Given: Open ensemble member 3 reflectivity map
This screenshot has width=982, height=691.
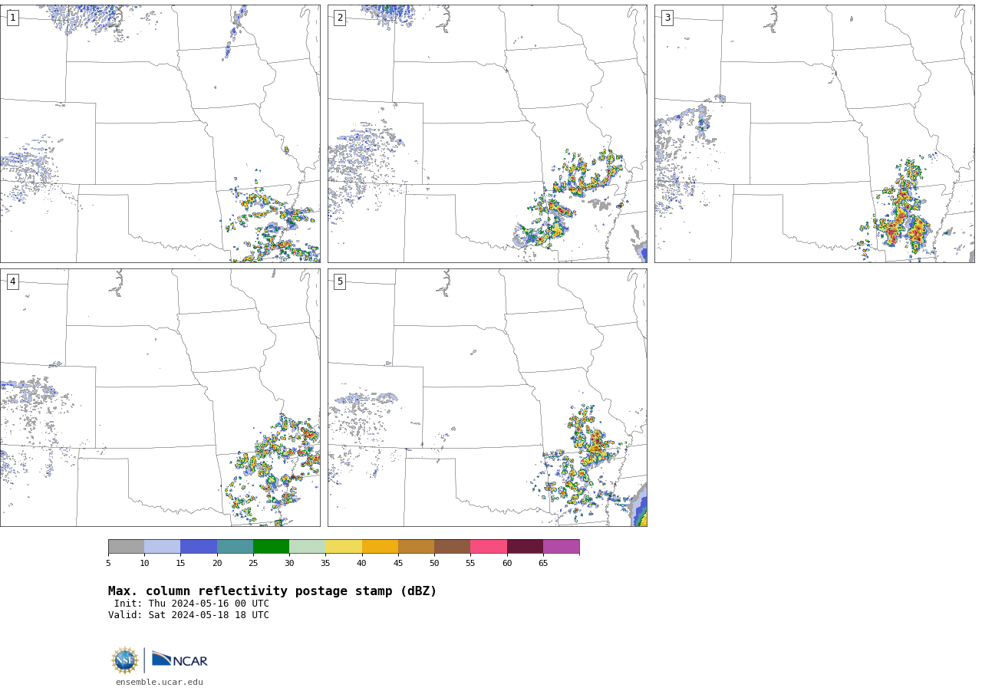Looking at the screenshot, I should (x=815, y=133).
